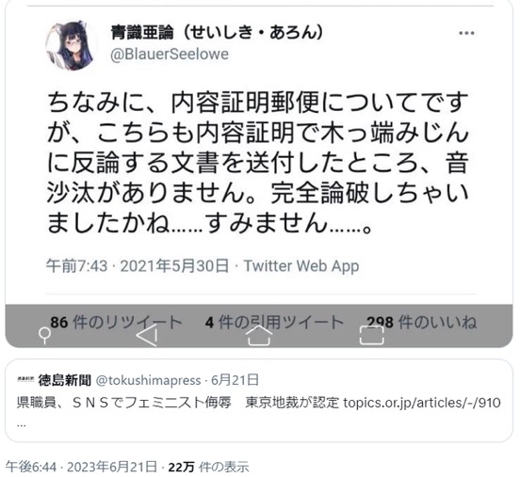Tap the recent apps square icon
The image size is (520, 477).
pyautogui.click(x=372, y=335)
